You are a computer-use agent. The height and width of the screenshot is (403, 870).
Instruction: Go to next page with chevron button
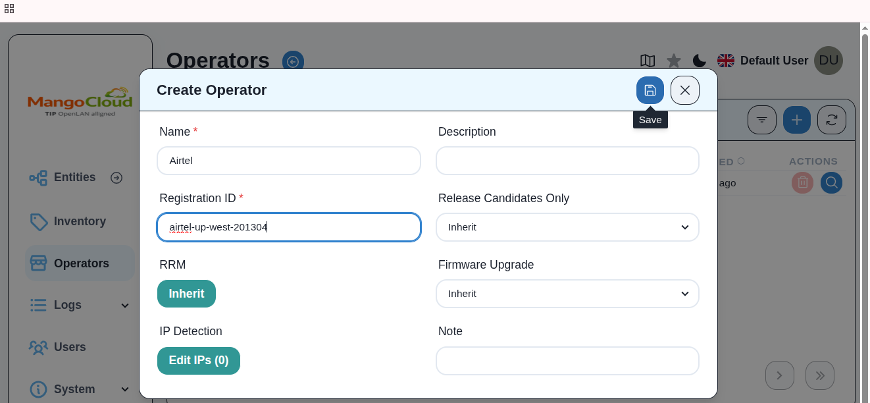780,375
